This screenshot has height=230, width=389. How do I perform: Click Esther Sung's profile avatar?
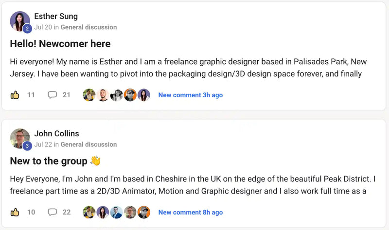tap(20, 21)
